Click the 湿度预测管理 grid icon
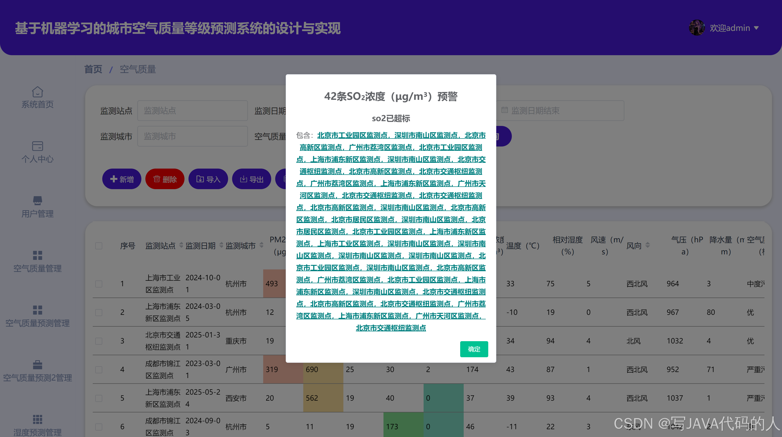This screenshot has height=437, width=782. (37, 419)
